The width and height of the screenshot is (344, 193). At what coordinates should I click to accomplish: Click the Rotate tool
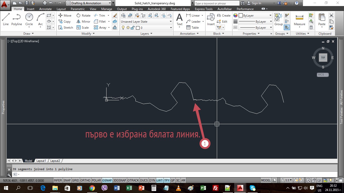click(83, 15)
